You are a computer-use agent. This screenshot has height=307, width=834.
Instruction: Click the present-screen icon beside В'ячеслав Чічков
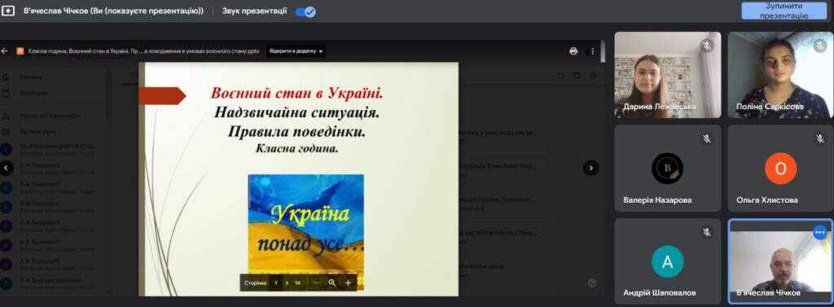click(x=8, y=11)
